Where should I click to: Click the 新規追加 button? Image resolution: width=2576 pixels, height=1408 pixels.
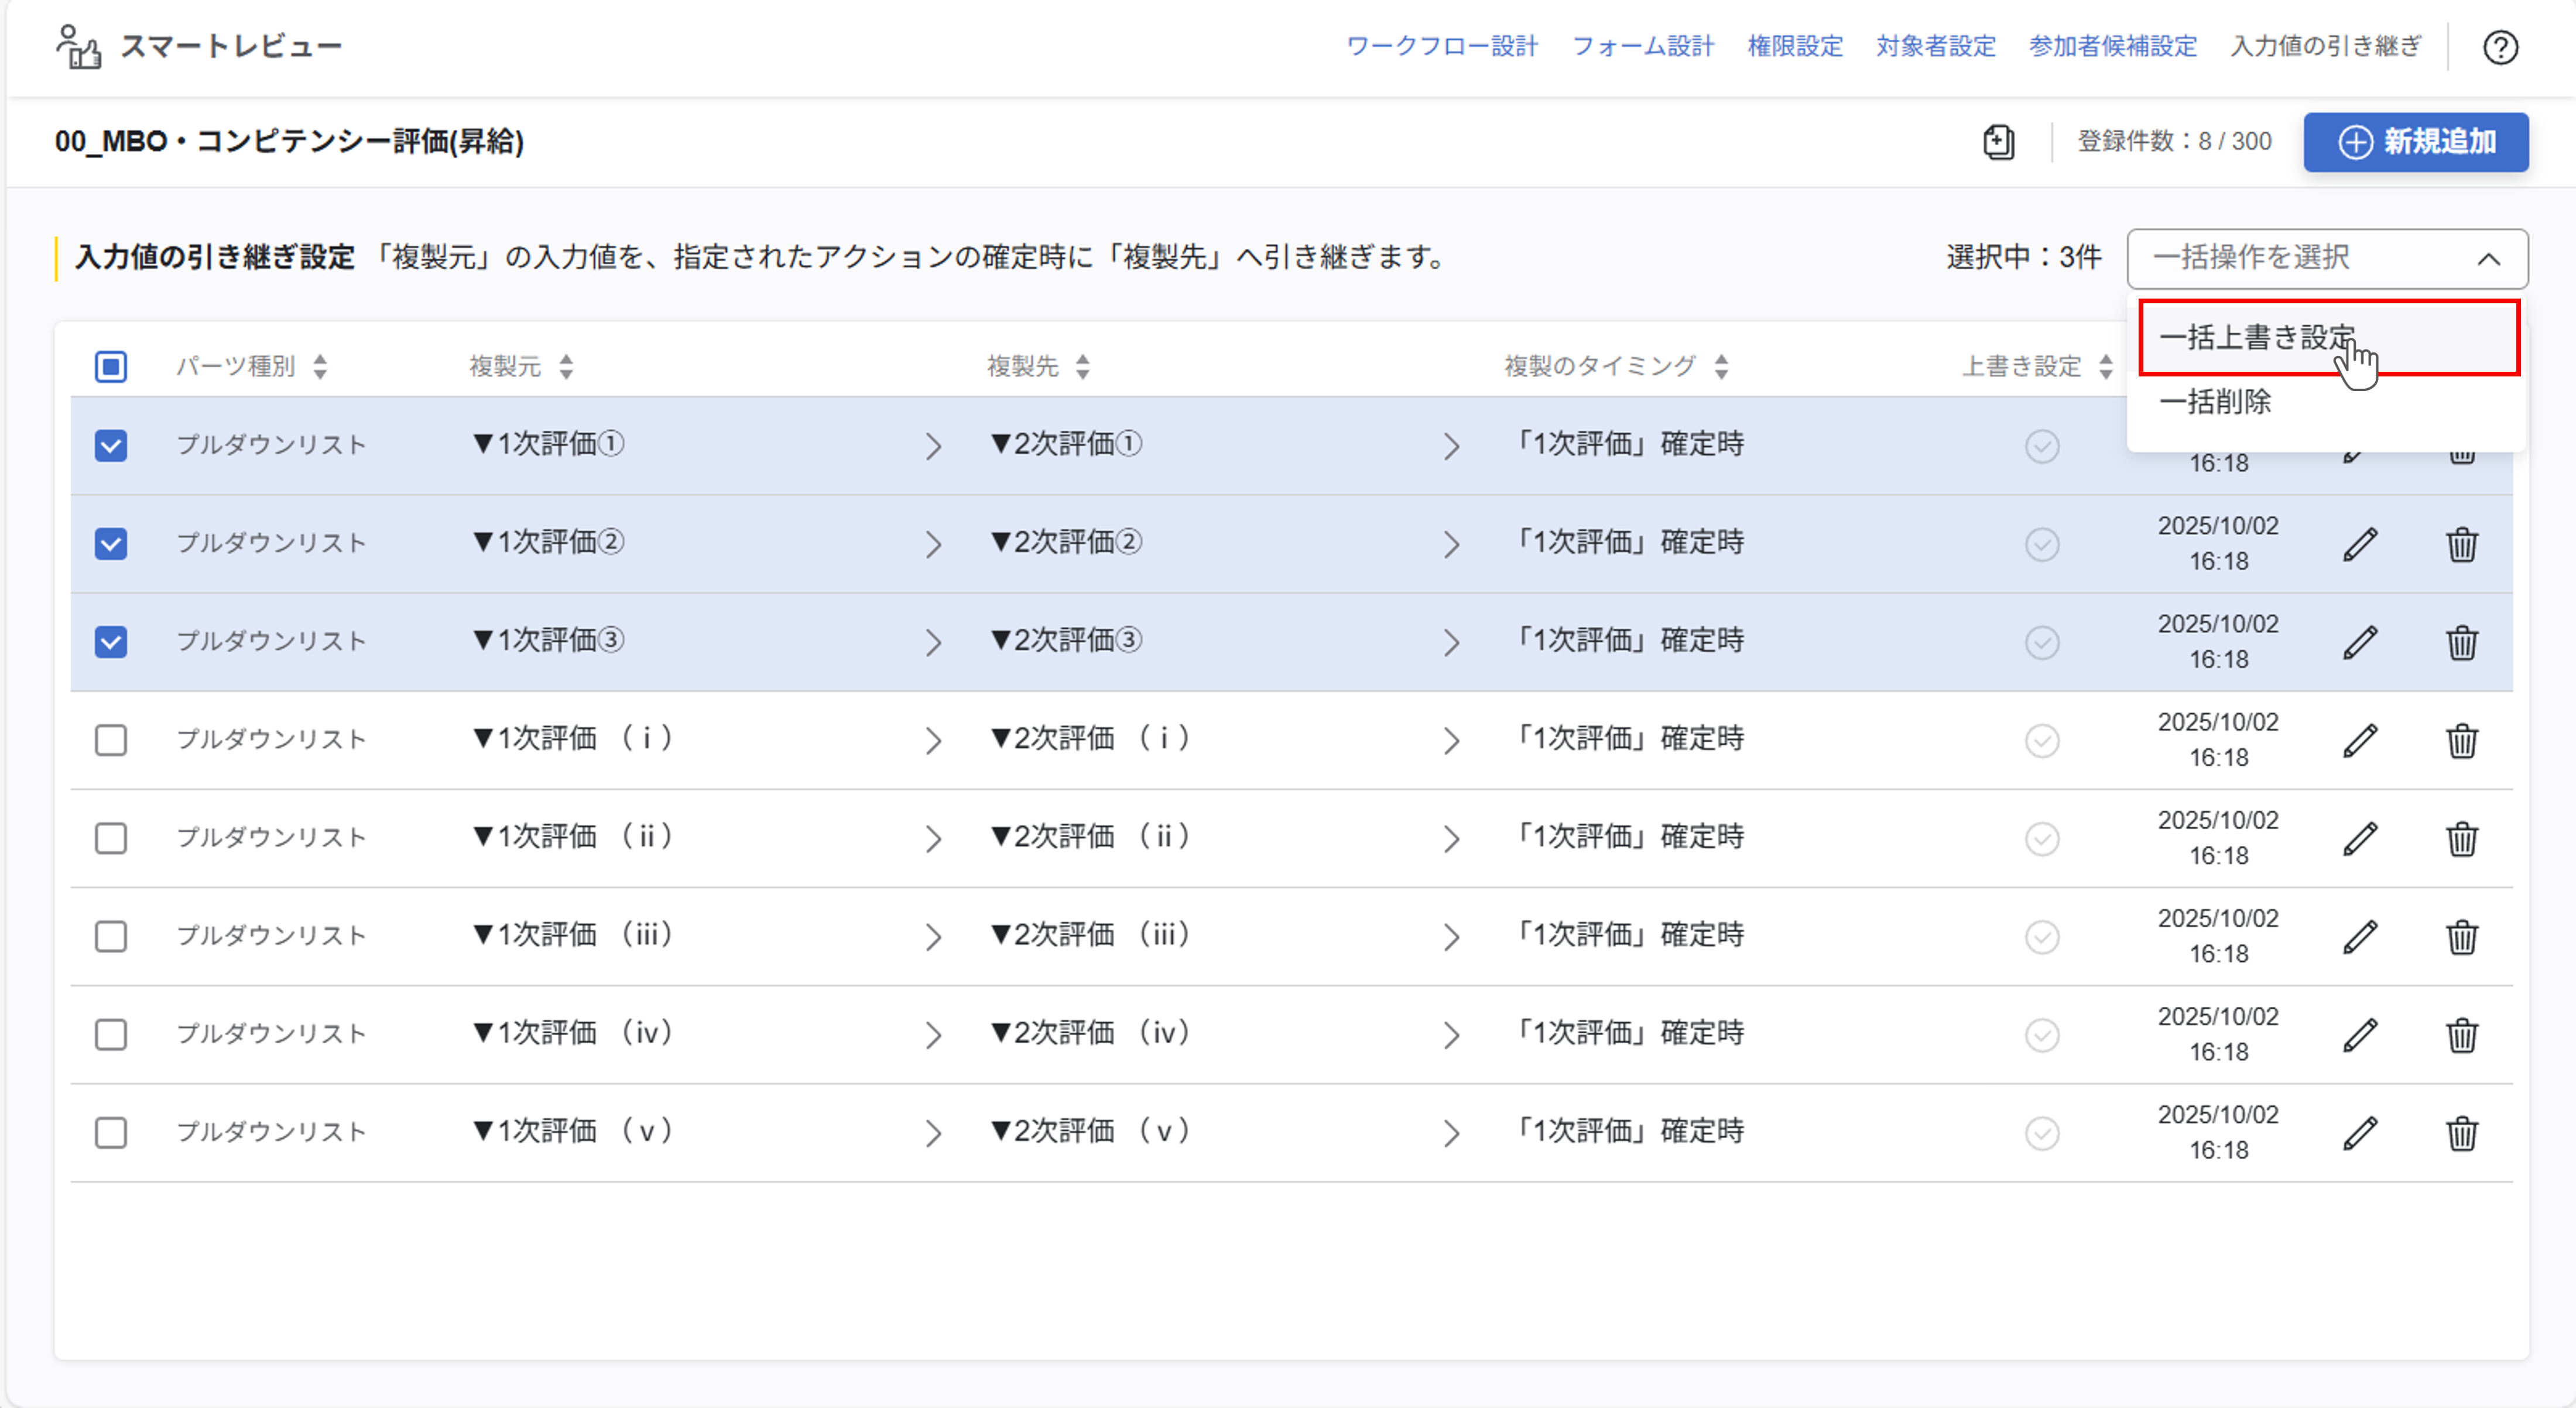2415,142
